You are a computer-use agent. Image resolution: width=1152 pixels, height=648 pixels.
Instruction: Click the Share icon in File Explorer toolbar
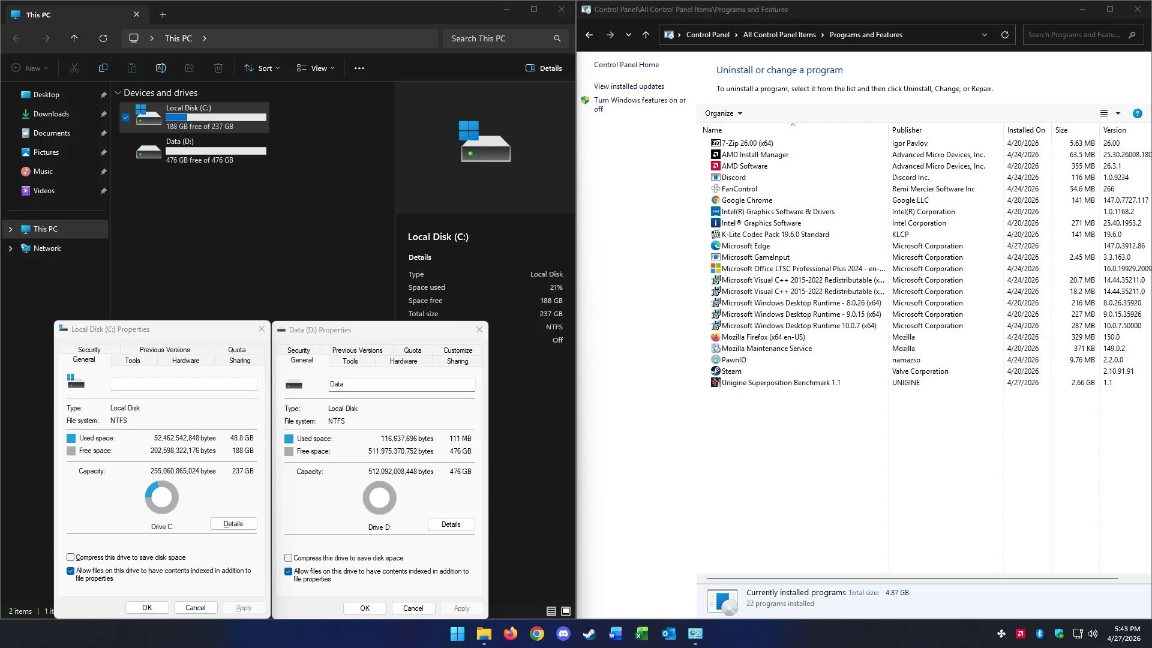click(x=190, y=68)
